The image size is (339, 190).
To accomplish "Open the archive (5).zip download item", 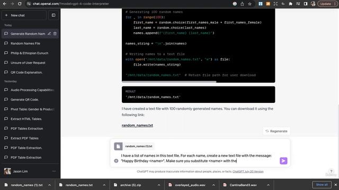I will coord(130,185).
